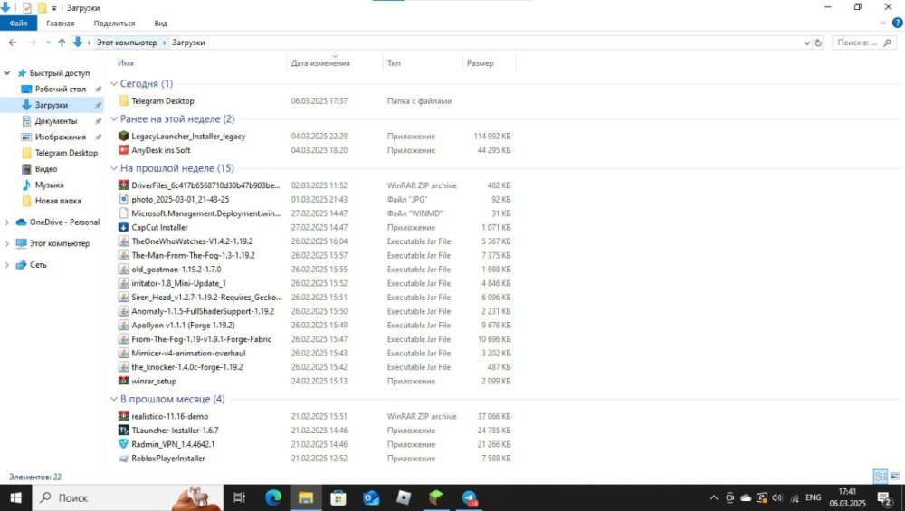Viewport: 905px width, 511px height.
Task: Open Telegram Desktop in the sidebar
Action: [x=66, y=153]
